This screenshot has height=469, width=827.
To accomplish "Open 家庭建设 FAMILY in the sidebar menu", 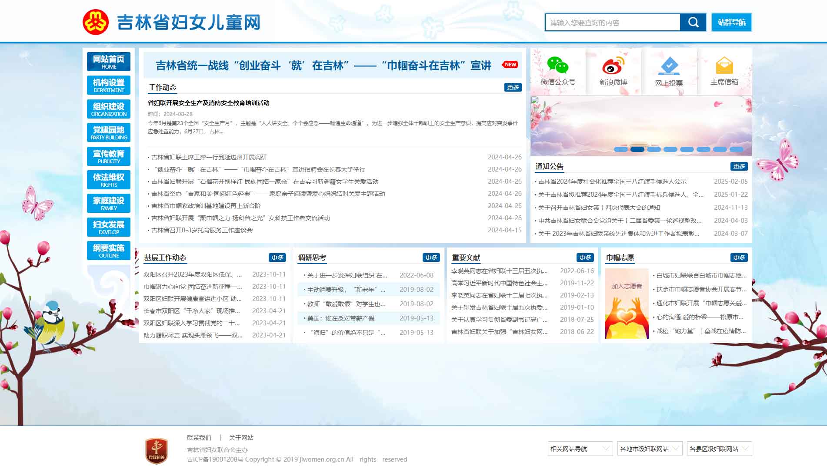I will click(x=109, y=203).
